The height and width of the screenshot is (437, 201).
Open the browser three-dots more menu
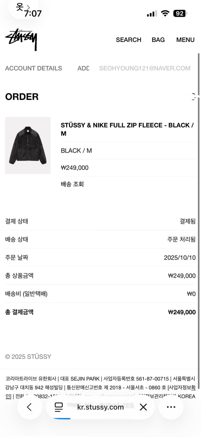pyautogui.click(x=171, y=407)
